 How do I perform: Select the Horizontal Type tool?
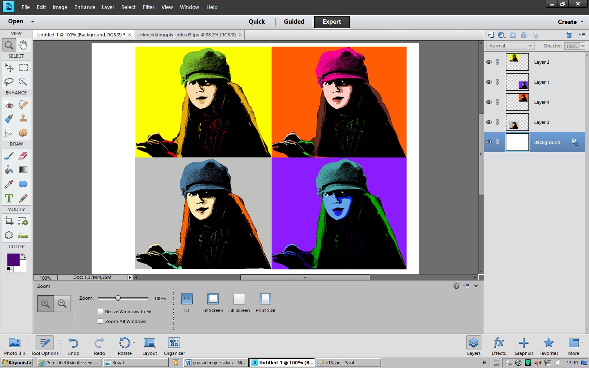point(9,198)
